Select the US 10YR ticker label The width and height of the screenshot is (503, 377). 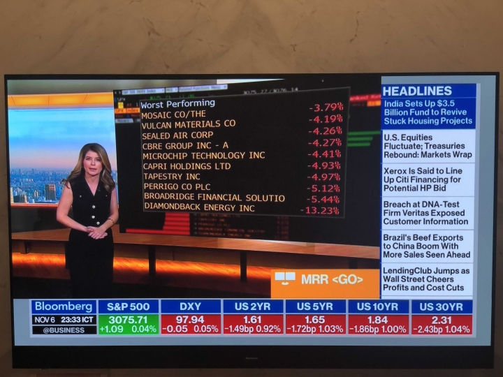377,306
